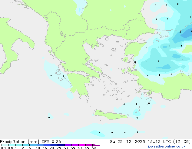Click the 5–10 mm legend color swatch
This screenshot has width=192, height=149.
33,145
